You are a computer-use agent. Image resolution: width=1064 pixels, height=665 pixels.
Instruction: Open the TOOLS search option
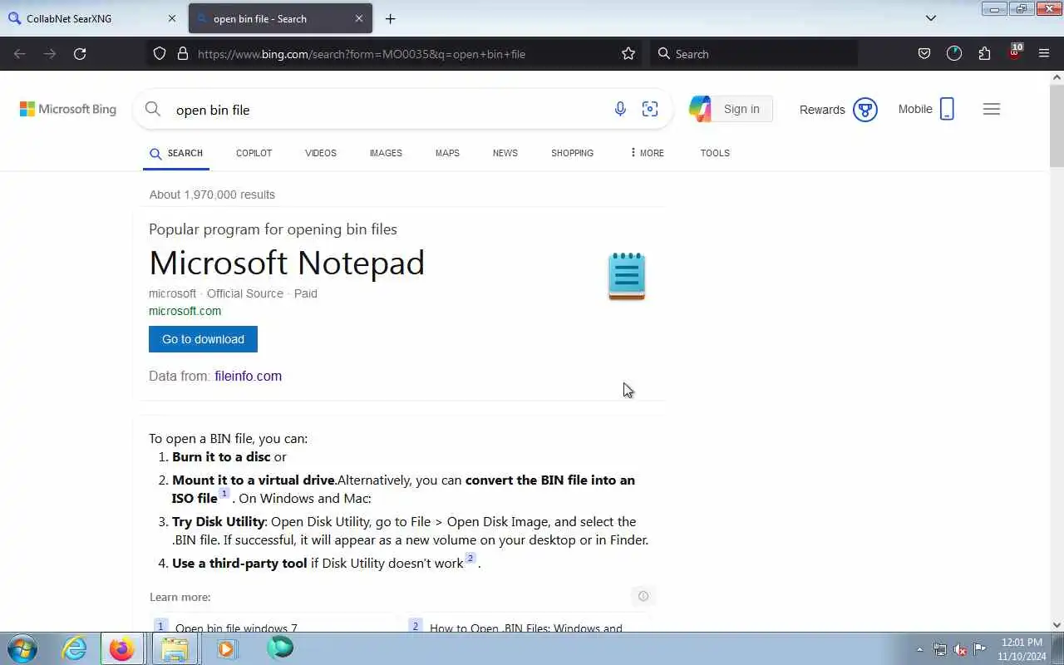[x=715, y=153]
